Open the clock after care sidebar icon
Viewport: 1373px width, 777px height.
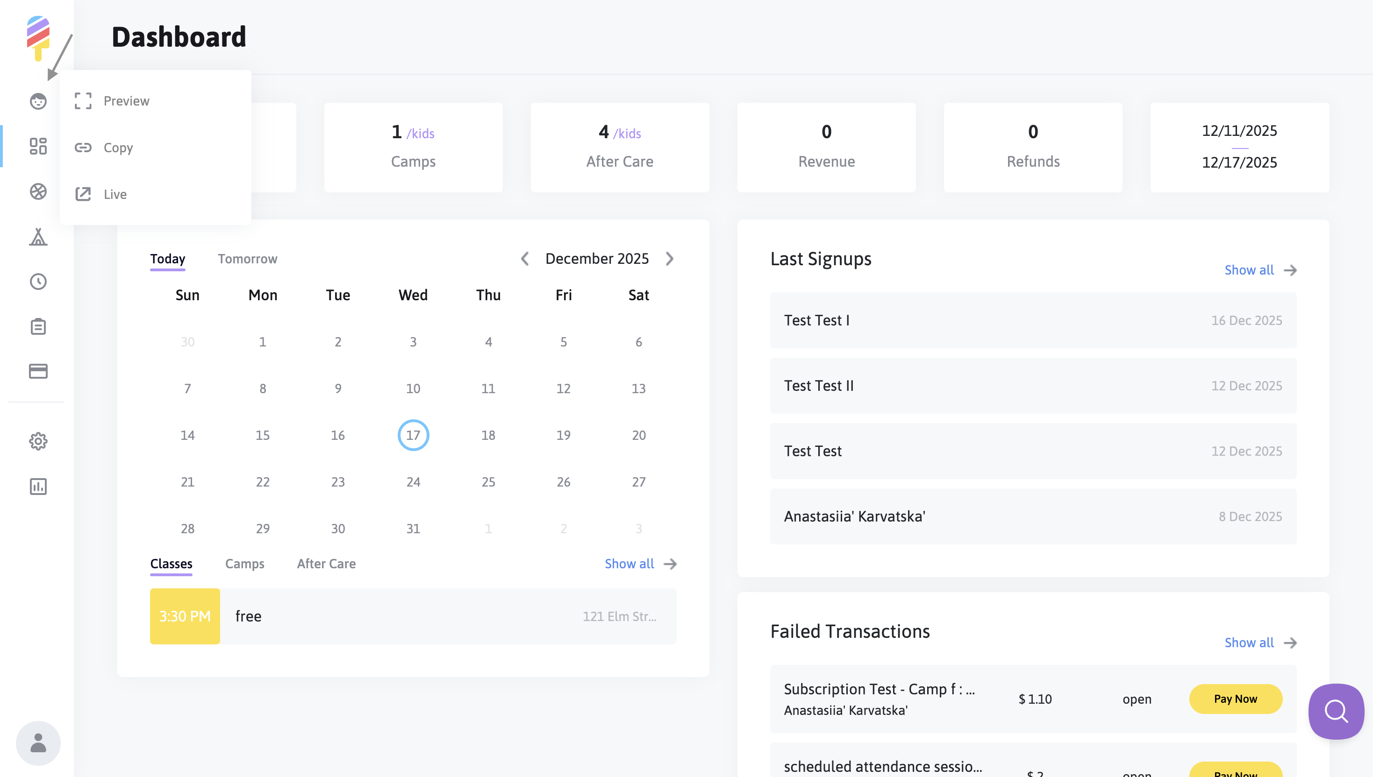coord(38,281)
